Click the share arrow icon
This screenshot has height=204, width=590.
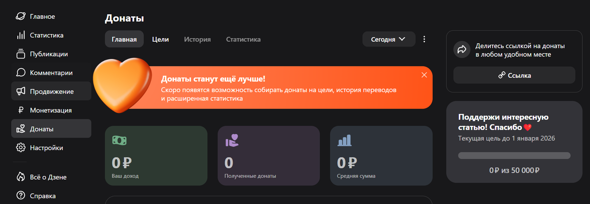(462, 50)
